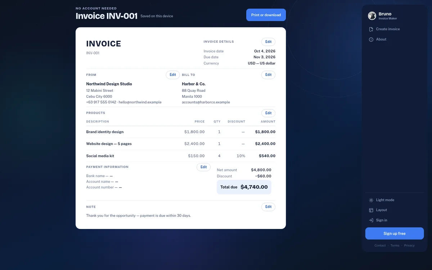Edit the From sender details
432x270 pixels.
pyautogui.click(x=173, y=75)
